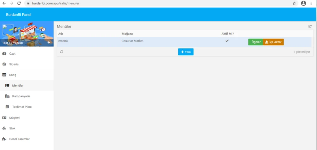Click the Teslimat Planı calendar icon
The width and height of the screenshot is (317, 150).
pos(7,107)
